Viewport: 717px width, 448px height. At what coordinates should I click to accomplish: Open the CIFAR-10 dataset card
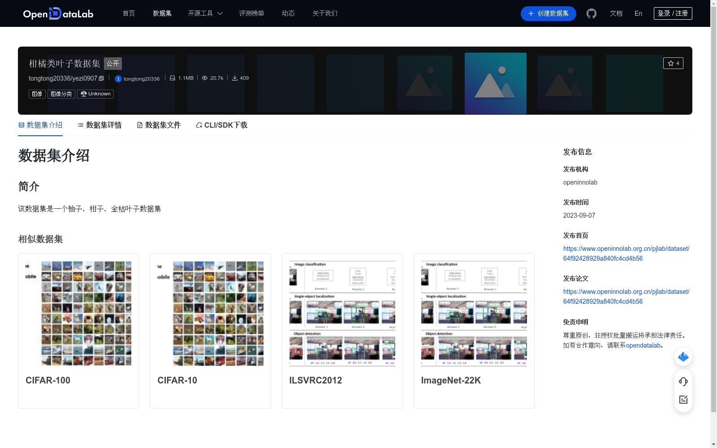click(210, 331)
